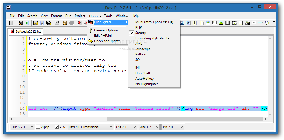Click the envelope email link icon
Screen dimensions: 284x140
click(254, 23)
